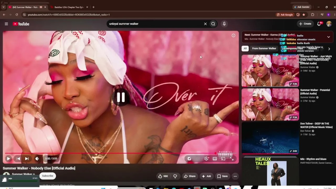Open the media controls icon in toolbar
336x189 pixels.
tap(322, 15)
